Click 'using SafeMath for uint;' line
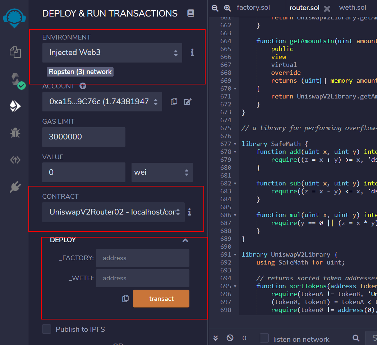Viewport: 377px width, 345px height. 300,263
